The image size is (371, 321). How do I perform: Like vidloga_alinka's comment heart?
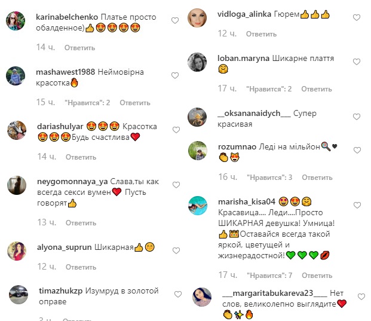coord(357,17)
